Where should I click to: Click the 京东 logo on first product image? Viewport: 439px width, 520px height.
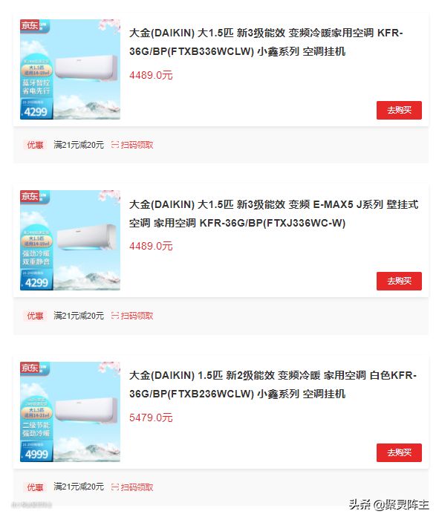30,25
